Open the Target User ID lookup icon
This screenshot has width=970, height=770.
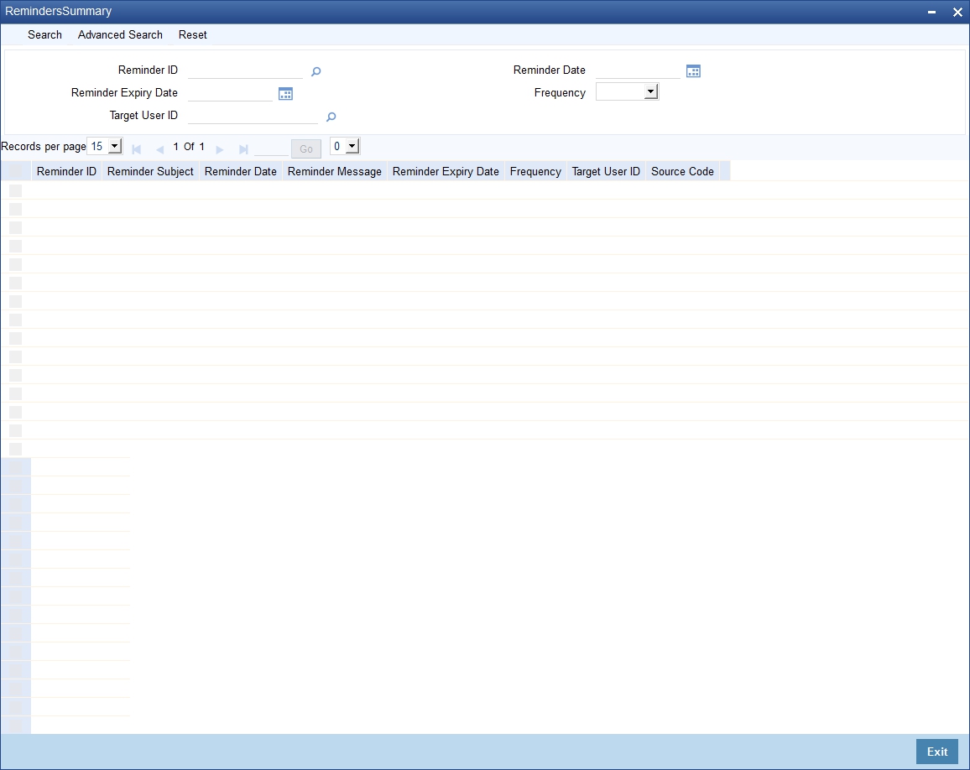click(x=331, y=117)
